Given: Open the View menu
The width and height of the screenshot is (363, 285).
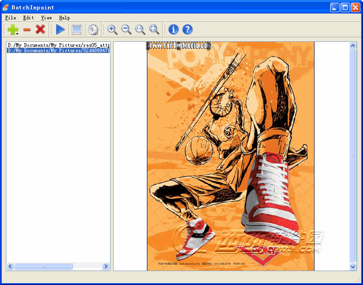Looking at the screenshot, I should [x=46, y=18].
